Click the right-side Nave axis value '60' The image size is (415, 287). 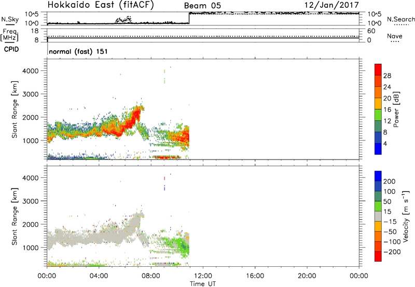click(x=371, y=31)
